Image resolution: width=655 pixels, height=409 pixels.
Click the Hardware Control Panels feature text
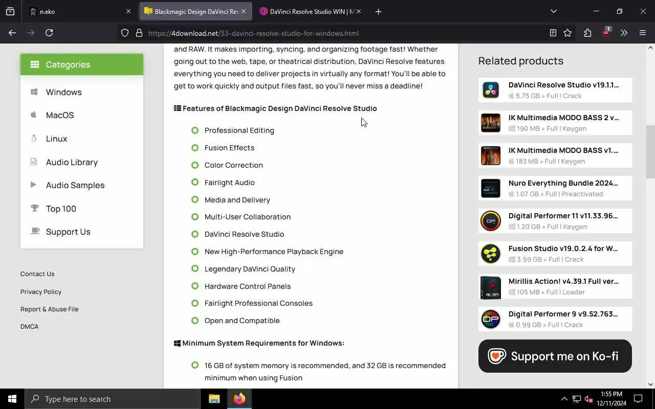click(248, 286)
